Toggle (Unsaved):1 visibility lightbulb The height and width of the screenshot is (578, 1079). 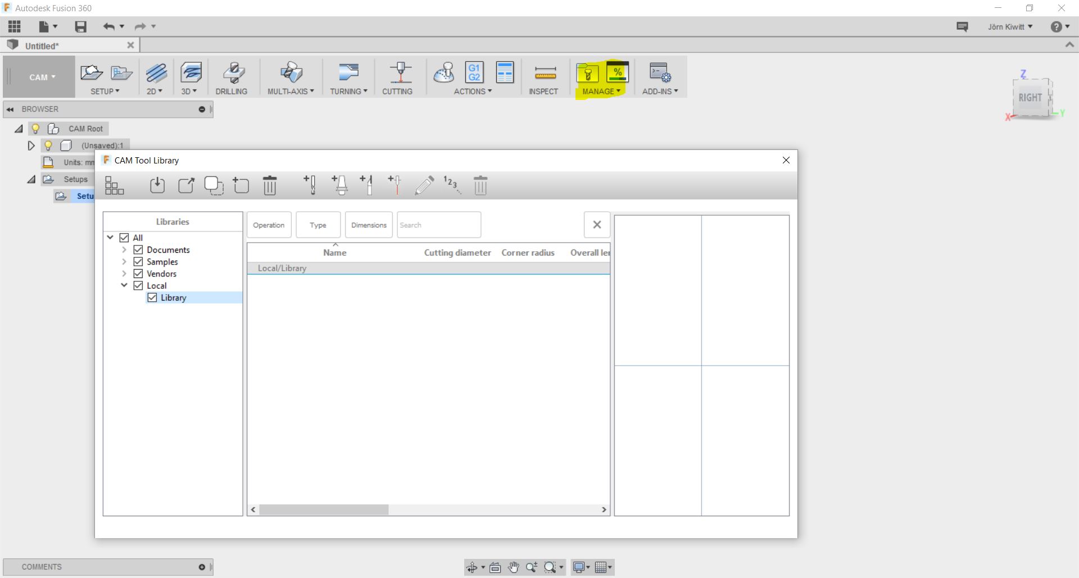[x=48, y=145]
